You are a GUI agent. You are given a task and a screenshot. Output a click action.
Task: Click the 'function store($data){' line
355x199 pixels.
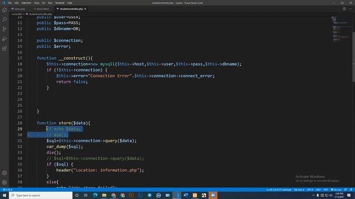pos(63,123)
